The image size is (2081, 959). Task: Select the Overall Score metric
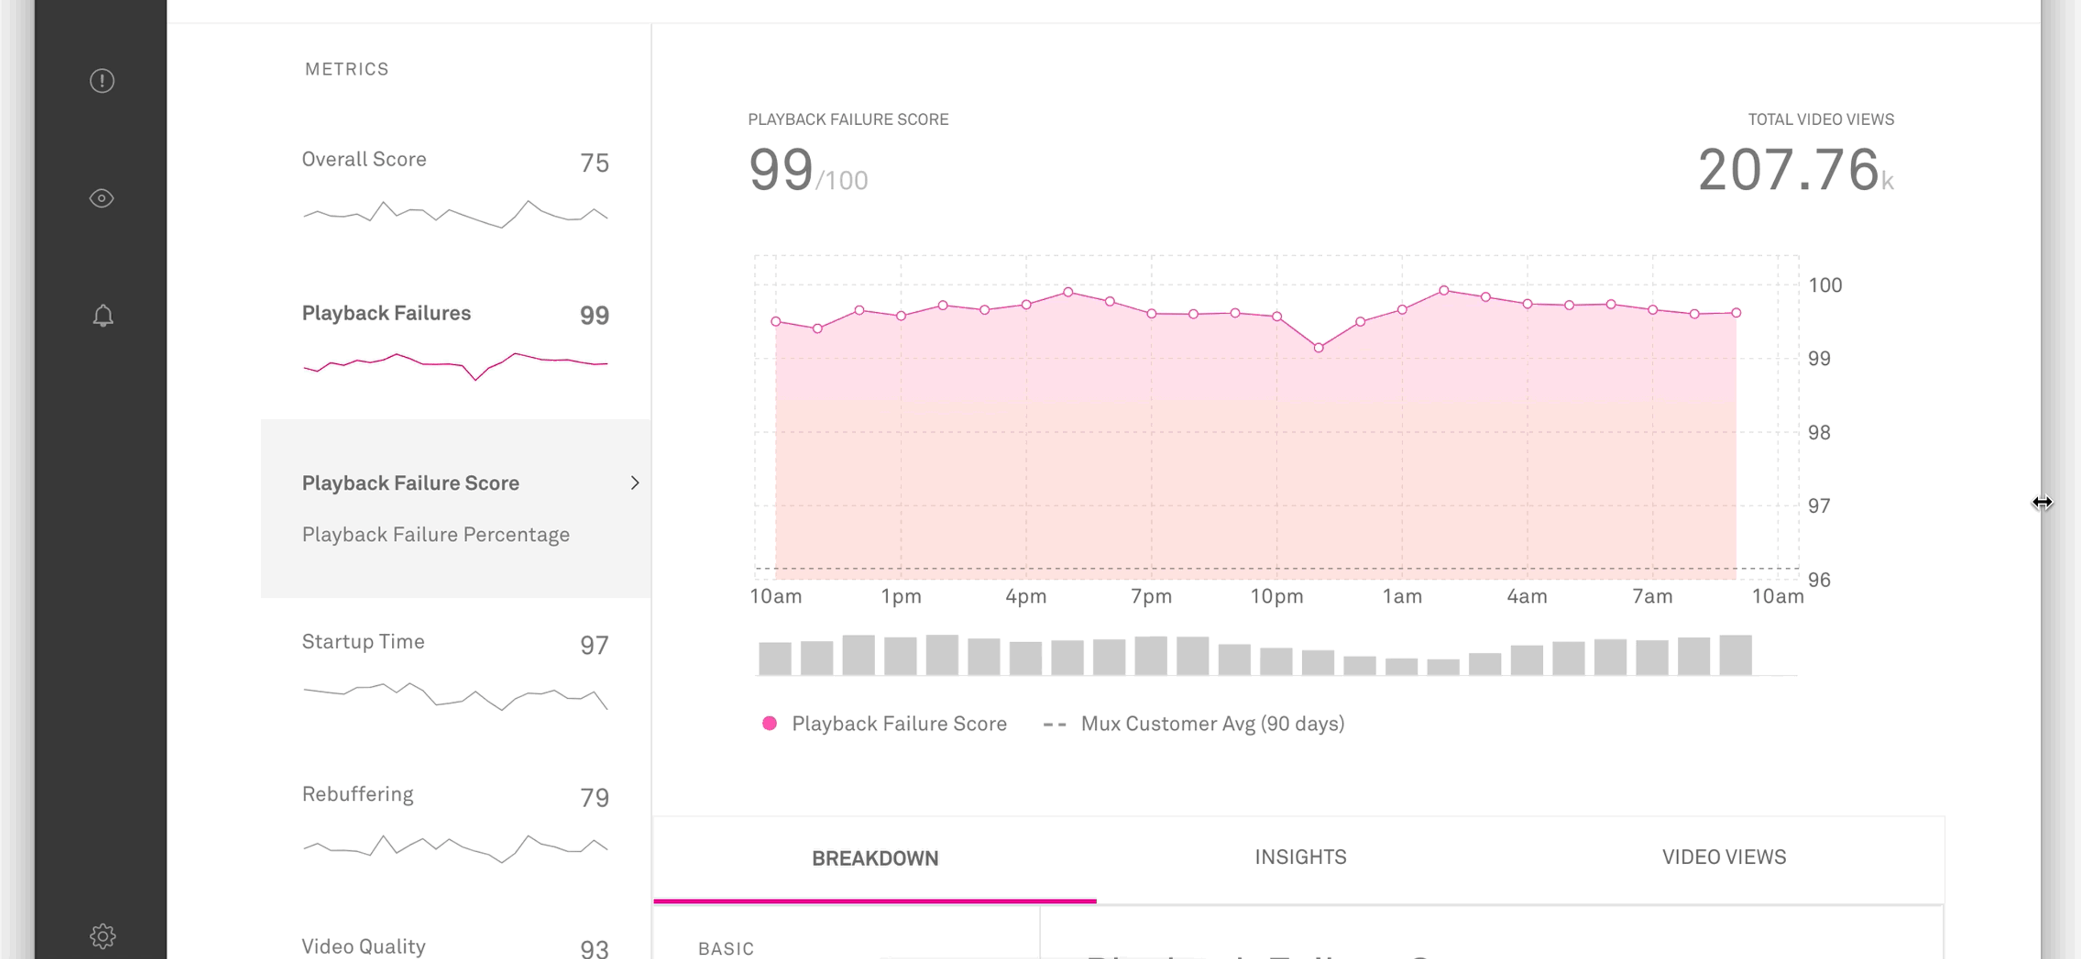click(x=364, y=159)
